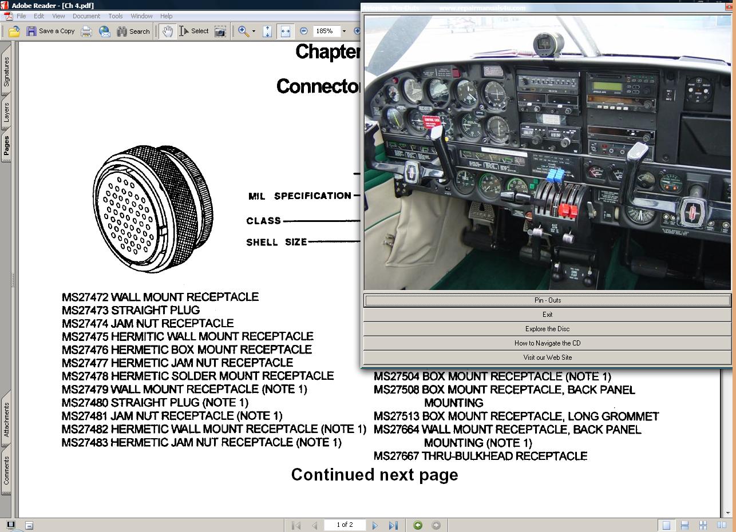Go to the last page with the arrow

pyautogui.click(x=394, y=525)
